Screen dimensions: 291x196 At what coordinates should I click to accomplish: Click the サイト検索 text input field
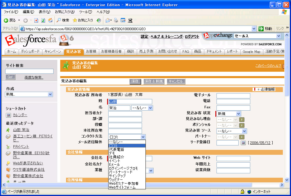pos(29,71)
